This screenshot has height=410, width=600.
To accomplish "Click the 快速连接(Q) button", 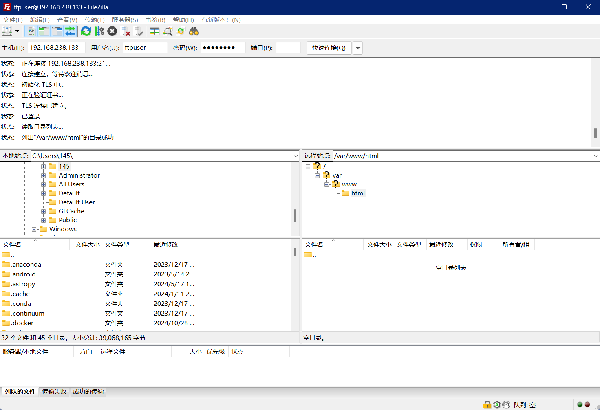I will [x=329, y=48].
